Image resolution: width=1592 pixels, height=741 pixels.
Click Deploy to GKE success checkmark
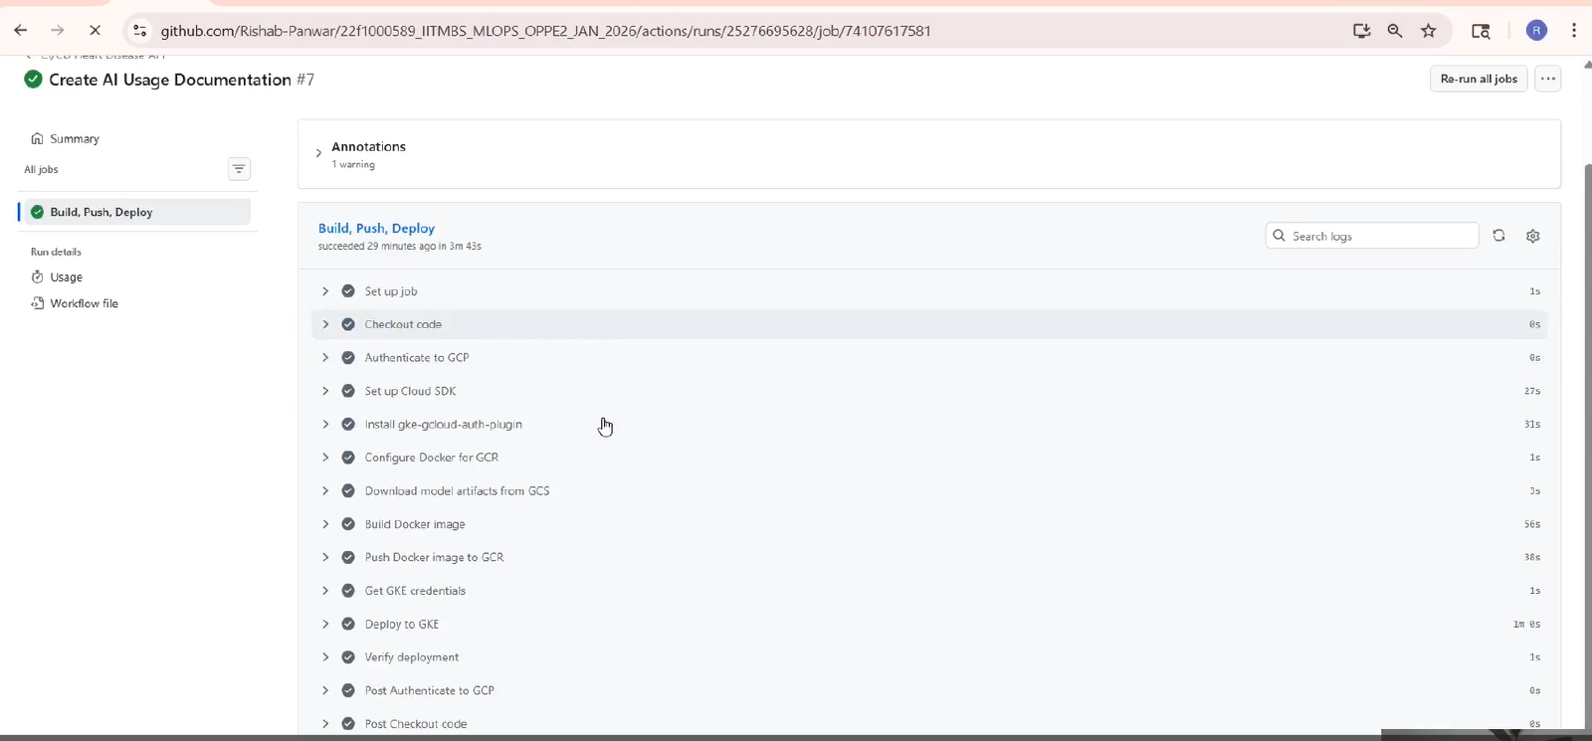348,625
